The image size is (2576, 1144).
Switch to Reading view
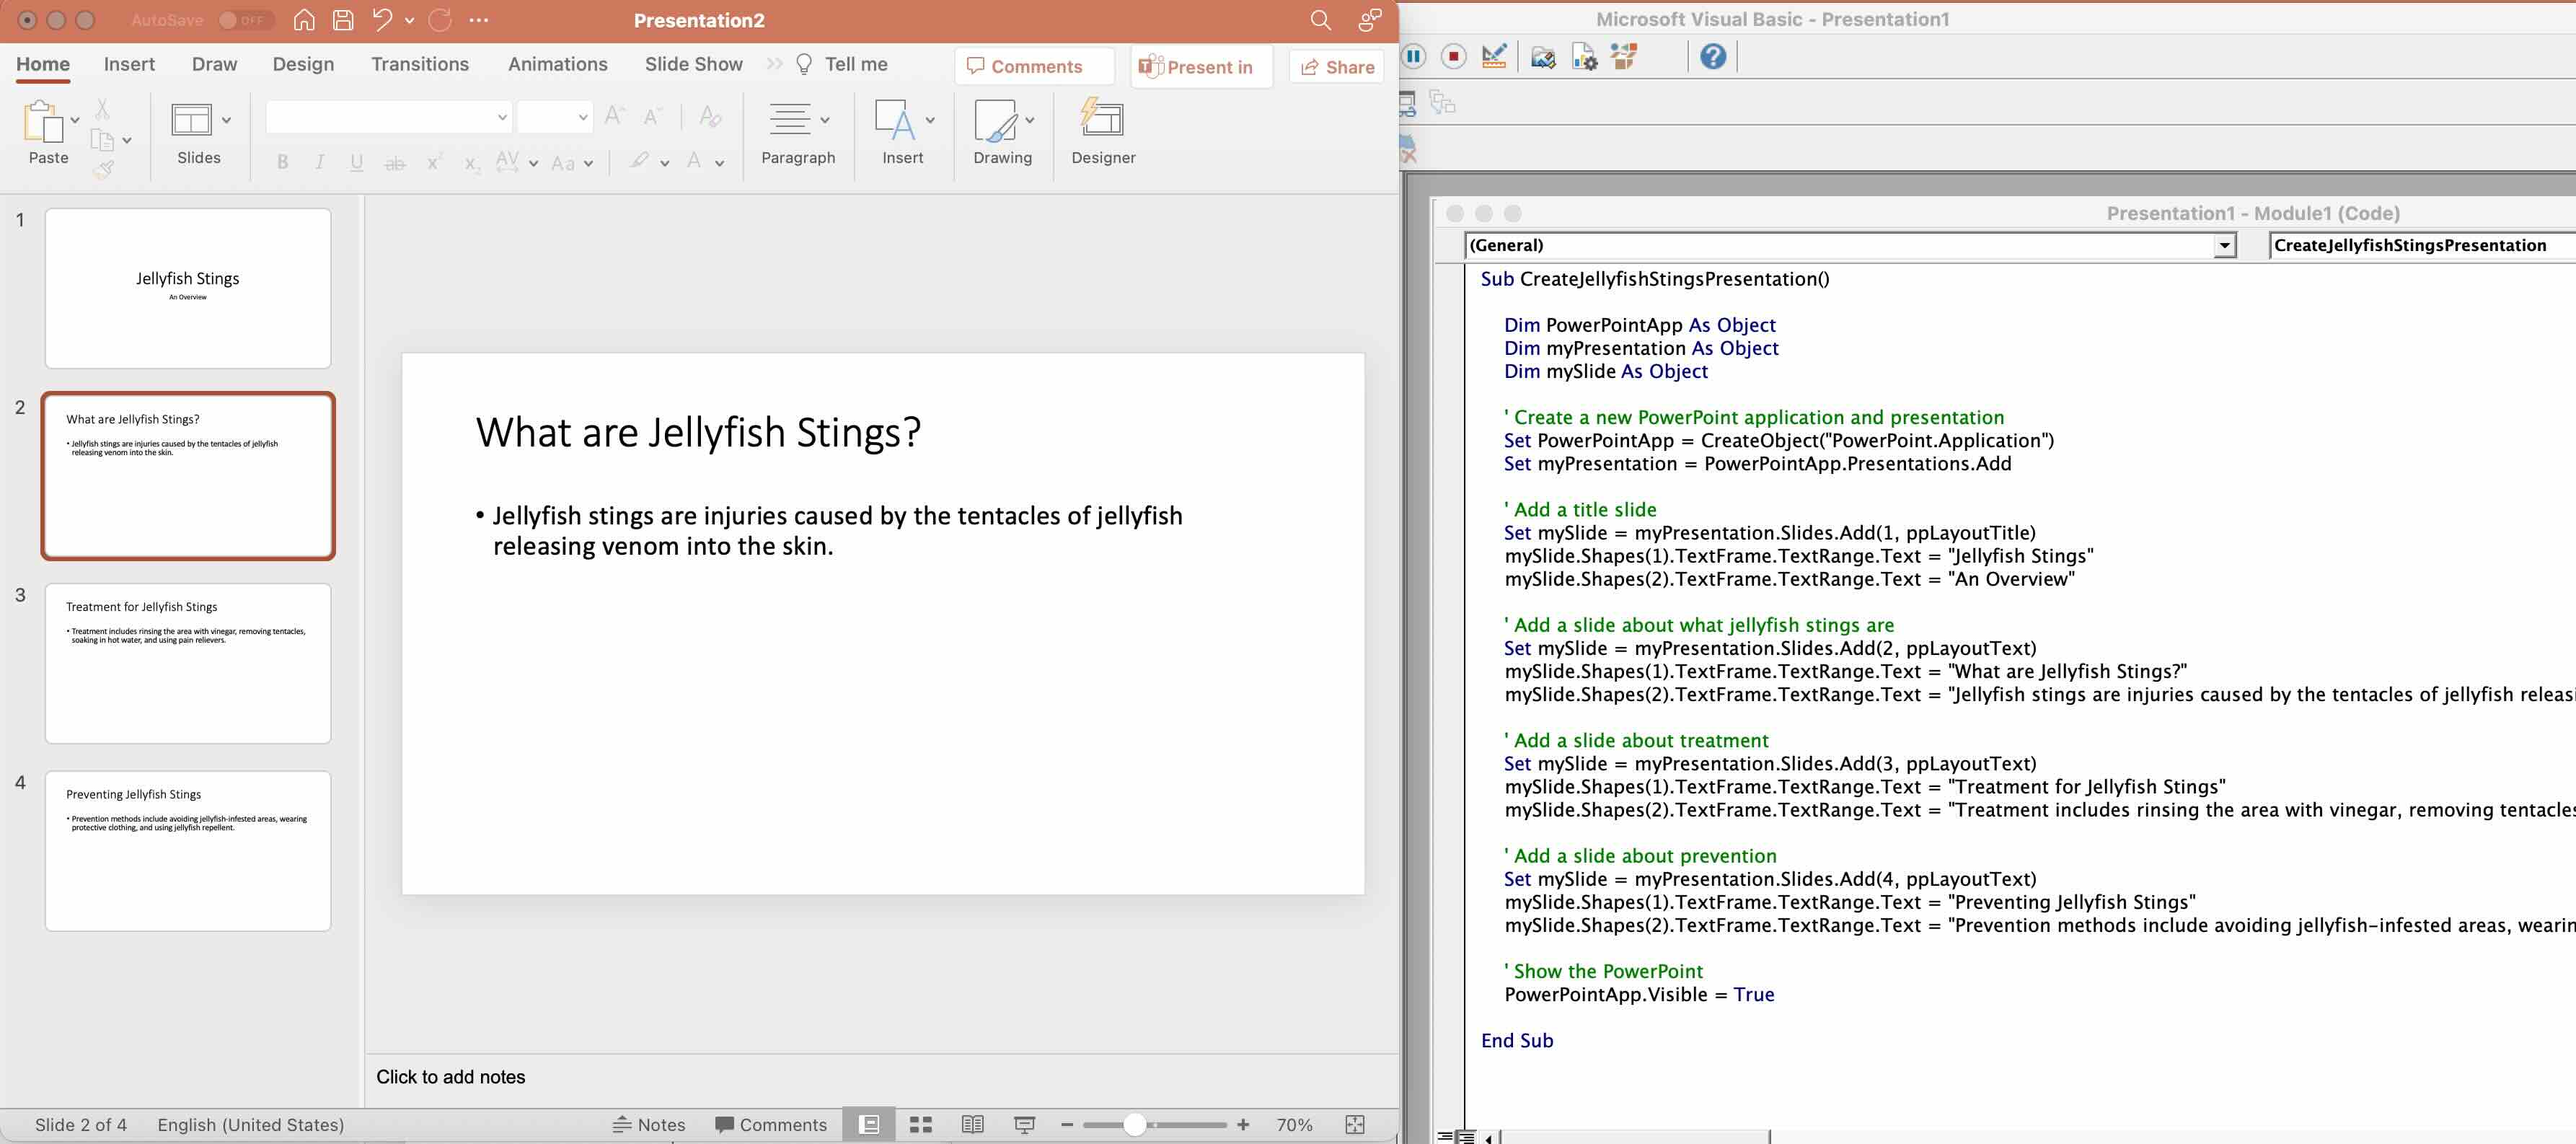coord(972,1124)
